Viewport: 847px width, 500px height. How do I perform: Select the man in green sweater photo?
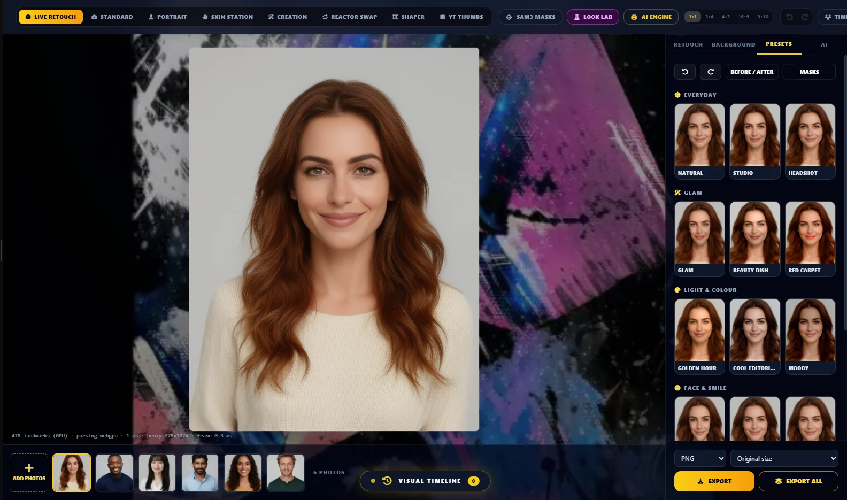(x=286, y=473)
